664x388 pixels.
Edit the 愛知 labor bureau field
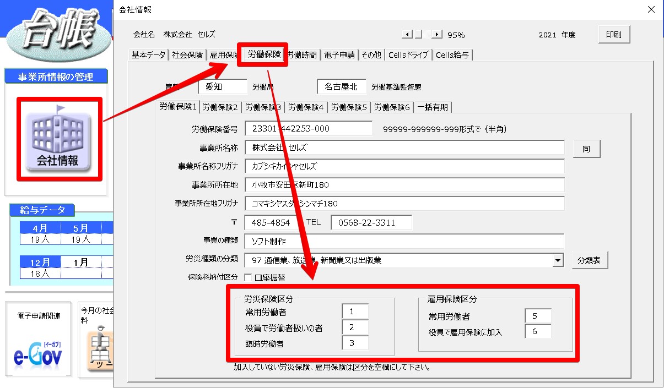(x=223, y=87)
